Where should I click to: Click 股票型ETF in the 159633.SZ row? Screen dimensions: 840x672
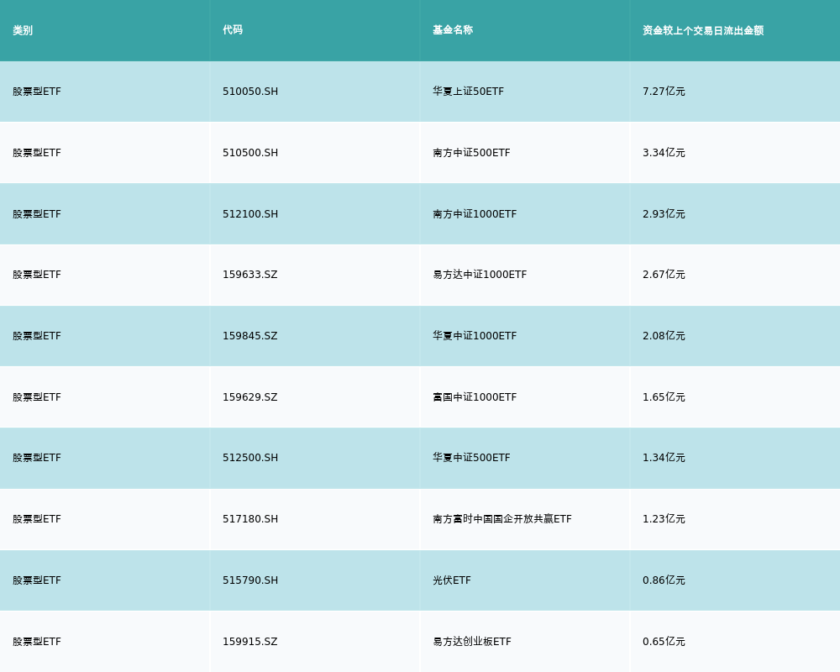coord(37,275)
